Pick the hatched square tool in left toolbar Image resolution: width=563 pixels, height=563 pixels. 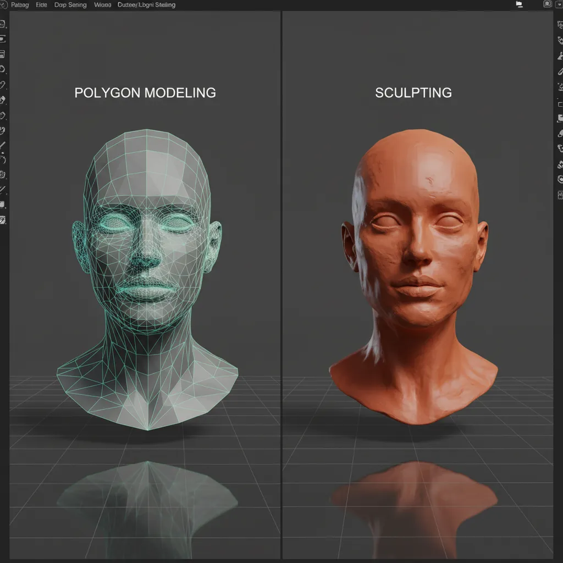click(3, 220)
